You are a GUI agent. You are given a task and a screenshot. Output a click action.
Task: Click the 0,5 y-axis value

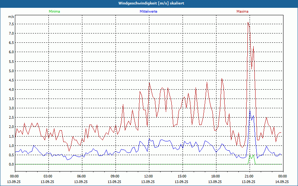(x=12, y=155)
